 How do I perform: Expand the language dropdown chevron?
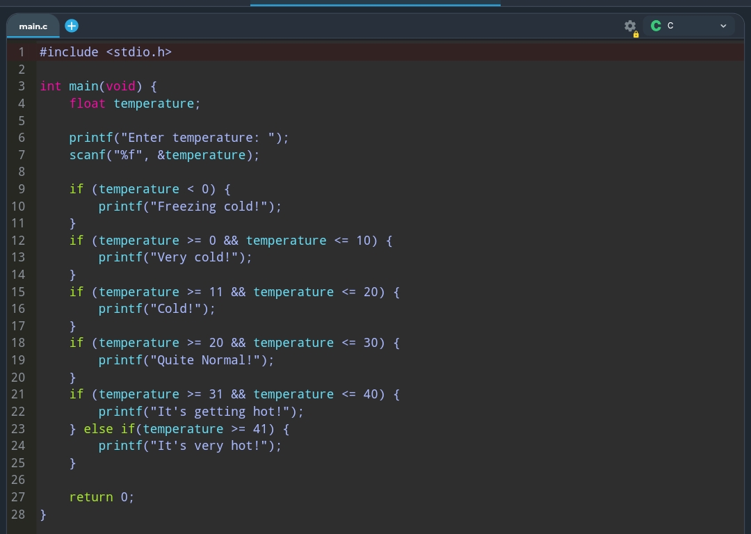[x=723, y=26]
